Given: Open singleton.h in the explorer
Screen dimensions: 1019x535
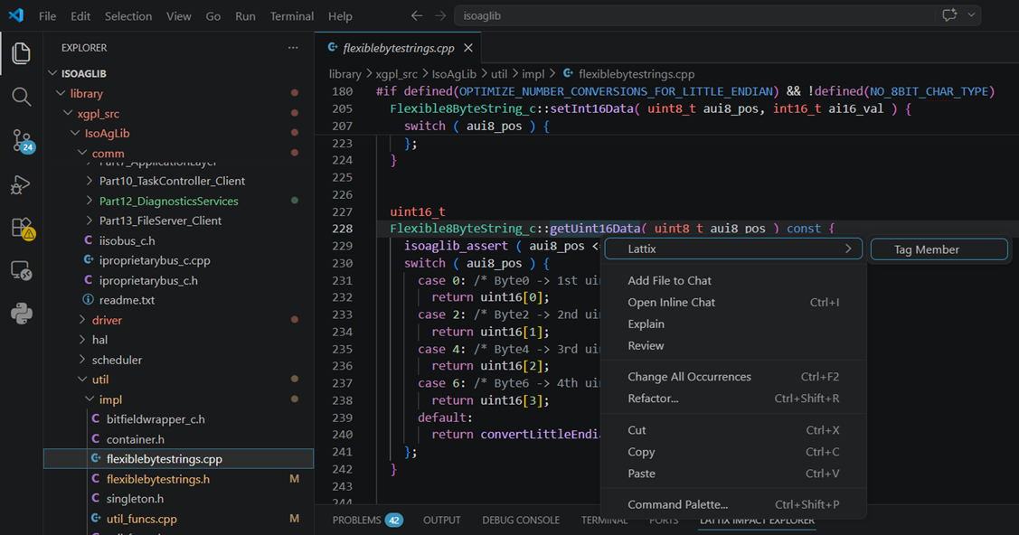Looking at the screenshot, I should 178,499.
